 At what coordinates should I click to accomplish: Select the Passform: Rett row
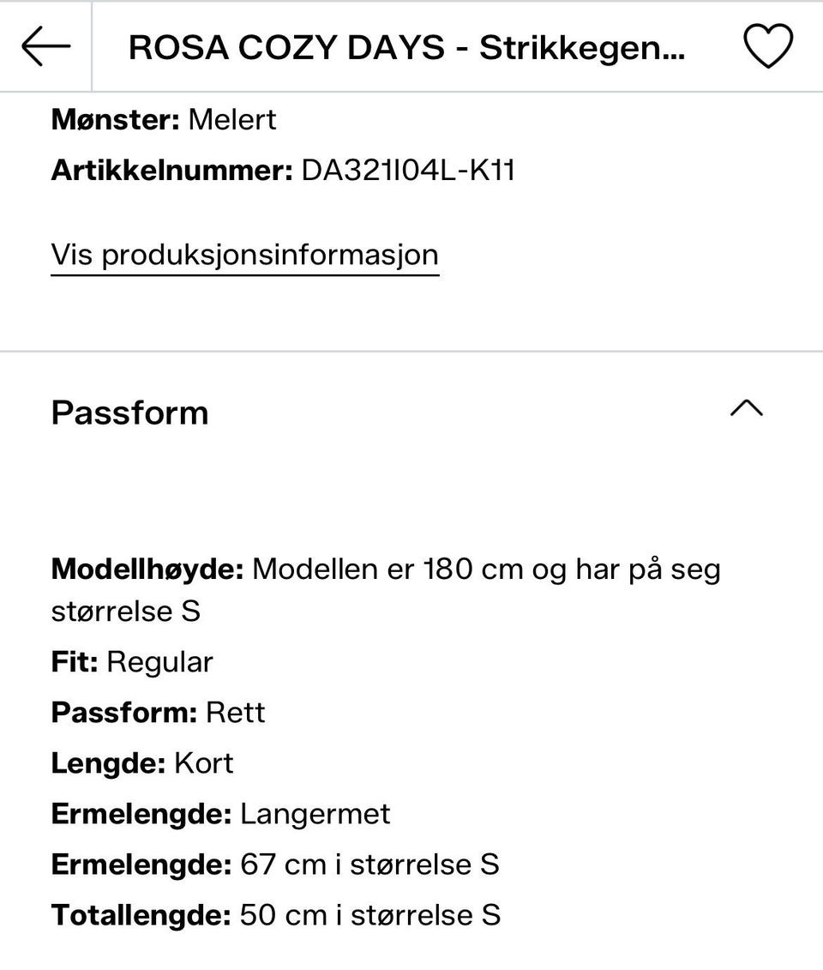[x=158, y=713]
